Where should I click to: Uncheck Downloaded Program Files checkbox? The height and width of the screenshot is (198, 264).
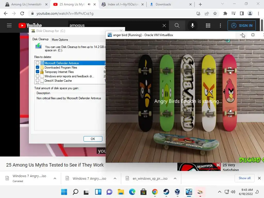click(x=38, y=67)
